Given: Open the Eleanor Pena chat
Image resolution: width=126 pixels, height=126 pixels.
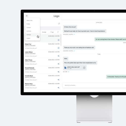Looking at the screenshot, I should 42,86.
